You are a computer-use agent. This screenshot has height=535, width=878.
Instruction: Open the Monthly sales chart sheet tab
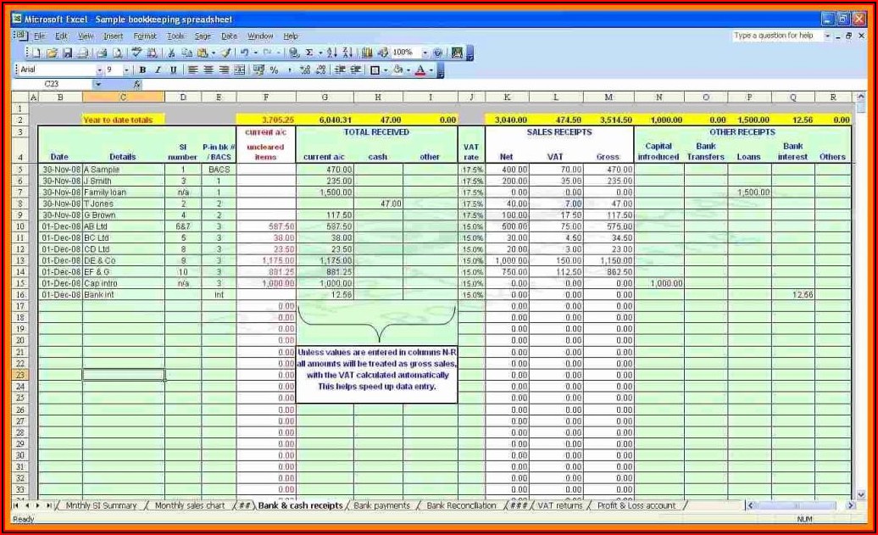[190, 506]
